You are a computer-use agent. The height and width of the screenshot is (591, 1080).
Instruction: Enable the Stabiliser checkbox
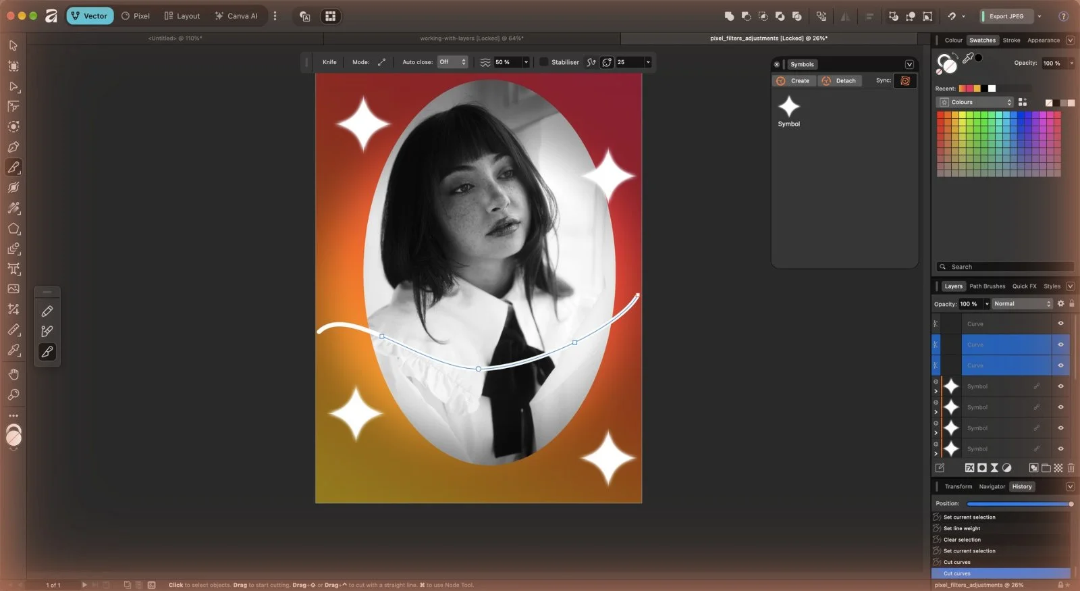543,62
